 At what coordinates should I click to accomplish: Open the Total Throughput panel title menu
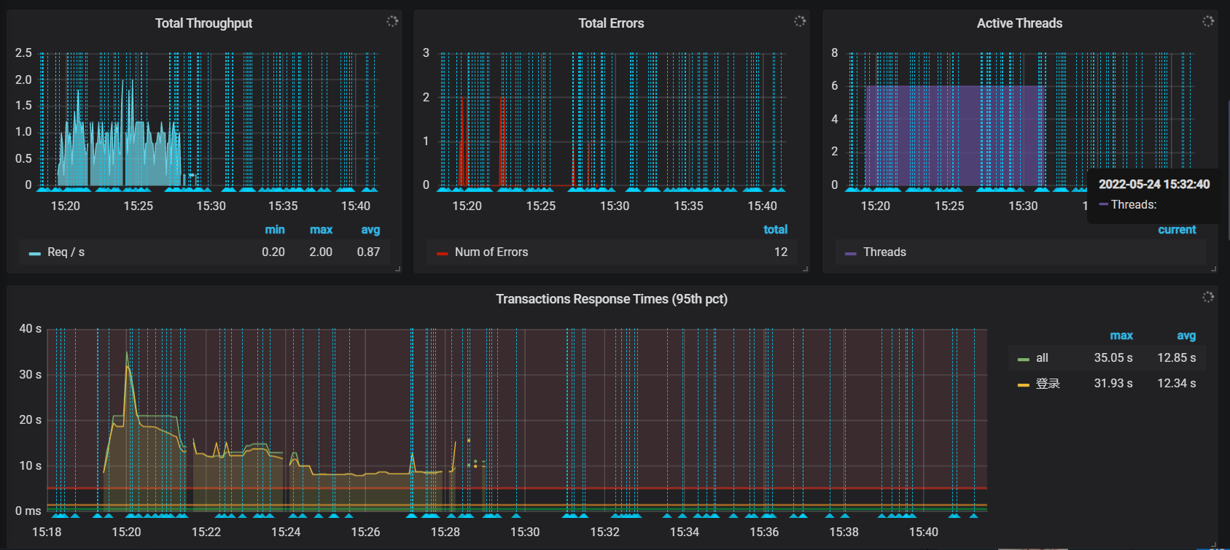pos(203,23)
